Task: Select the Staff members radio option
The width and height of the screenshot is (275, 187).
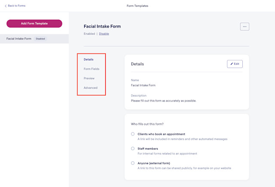Action: [x=133, y=148]
